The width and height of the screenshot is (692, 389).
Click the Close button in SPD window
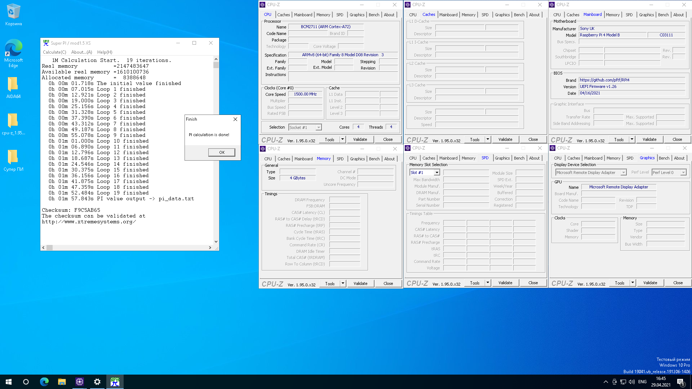point(533,283)
